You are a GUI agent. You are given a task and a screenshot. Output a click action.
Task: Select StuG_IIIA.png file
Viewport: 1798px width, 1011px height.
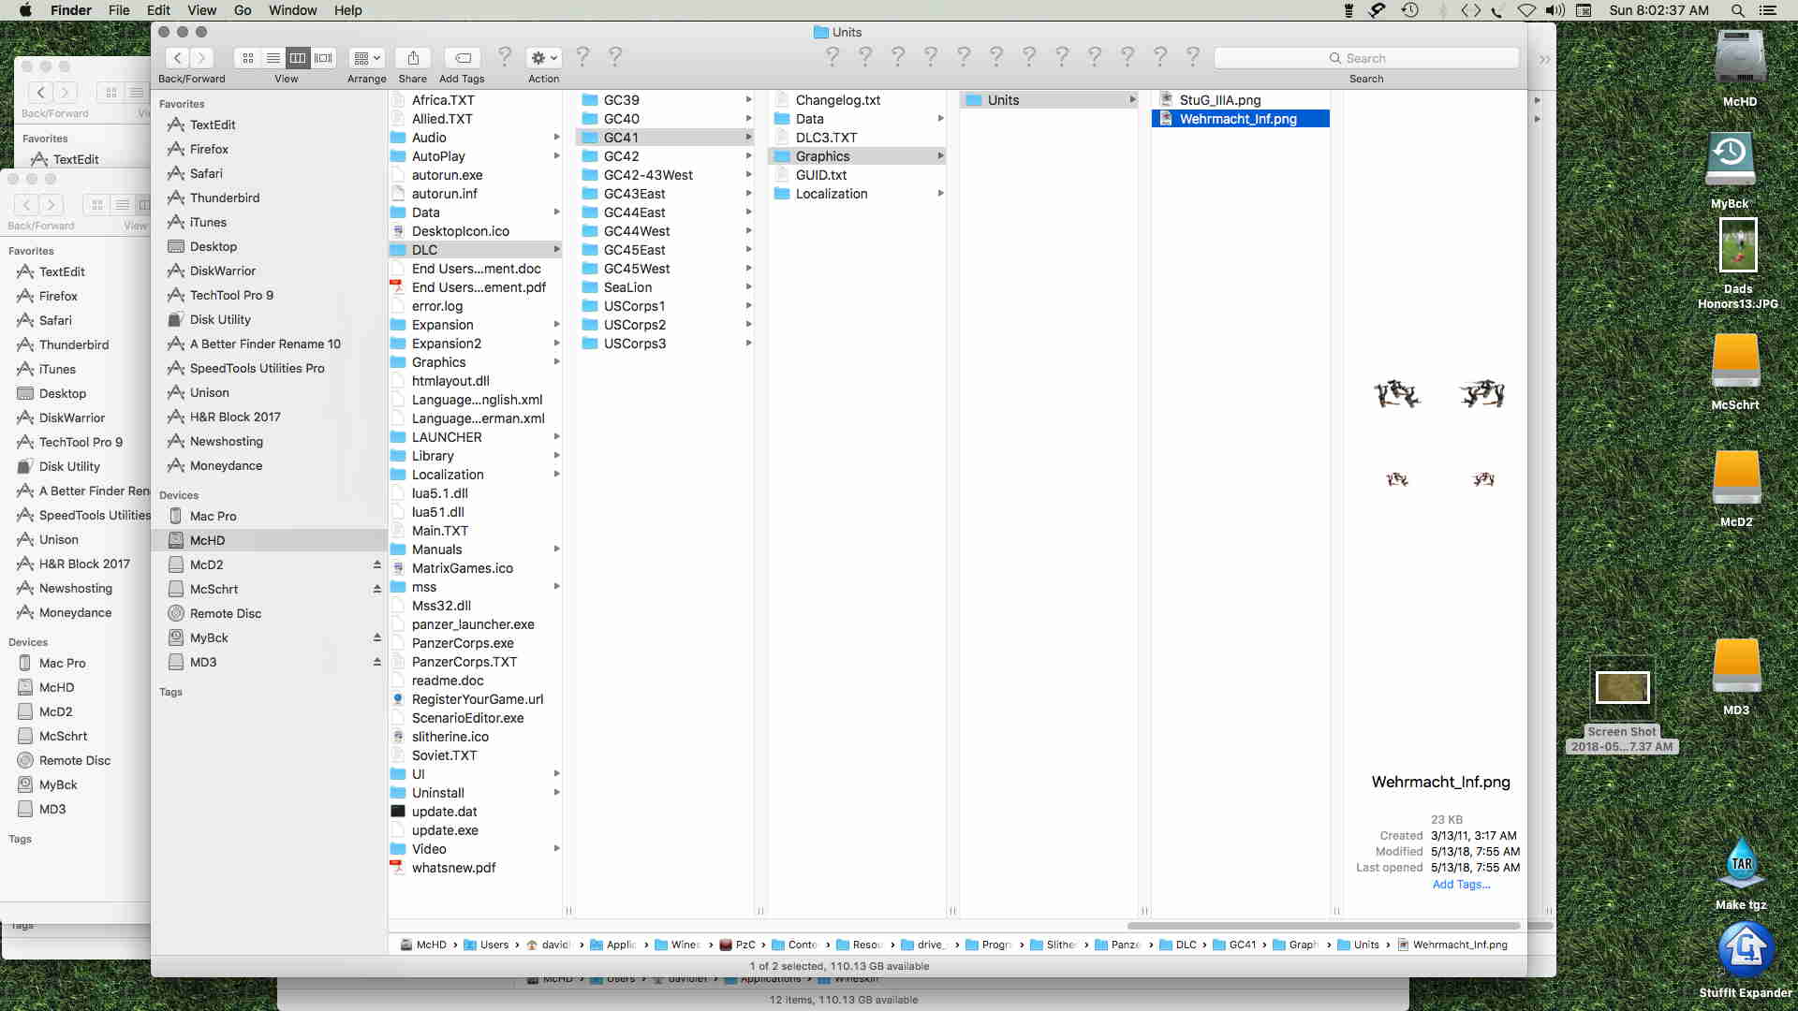pyautogui.click(x=1219, y=100)
